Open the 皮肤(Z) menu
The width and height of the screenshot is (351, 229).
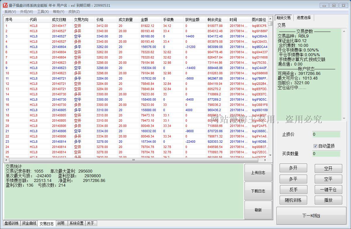click(x=74, y=11)
